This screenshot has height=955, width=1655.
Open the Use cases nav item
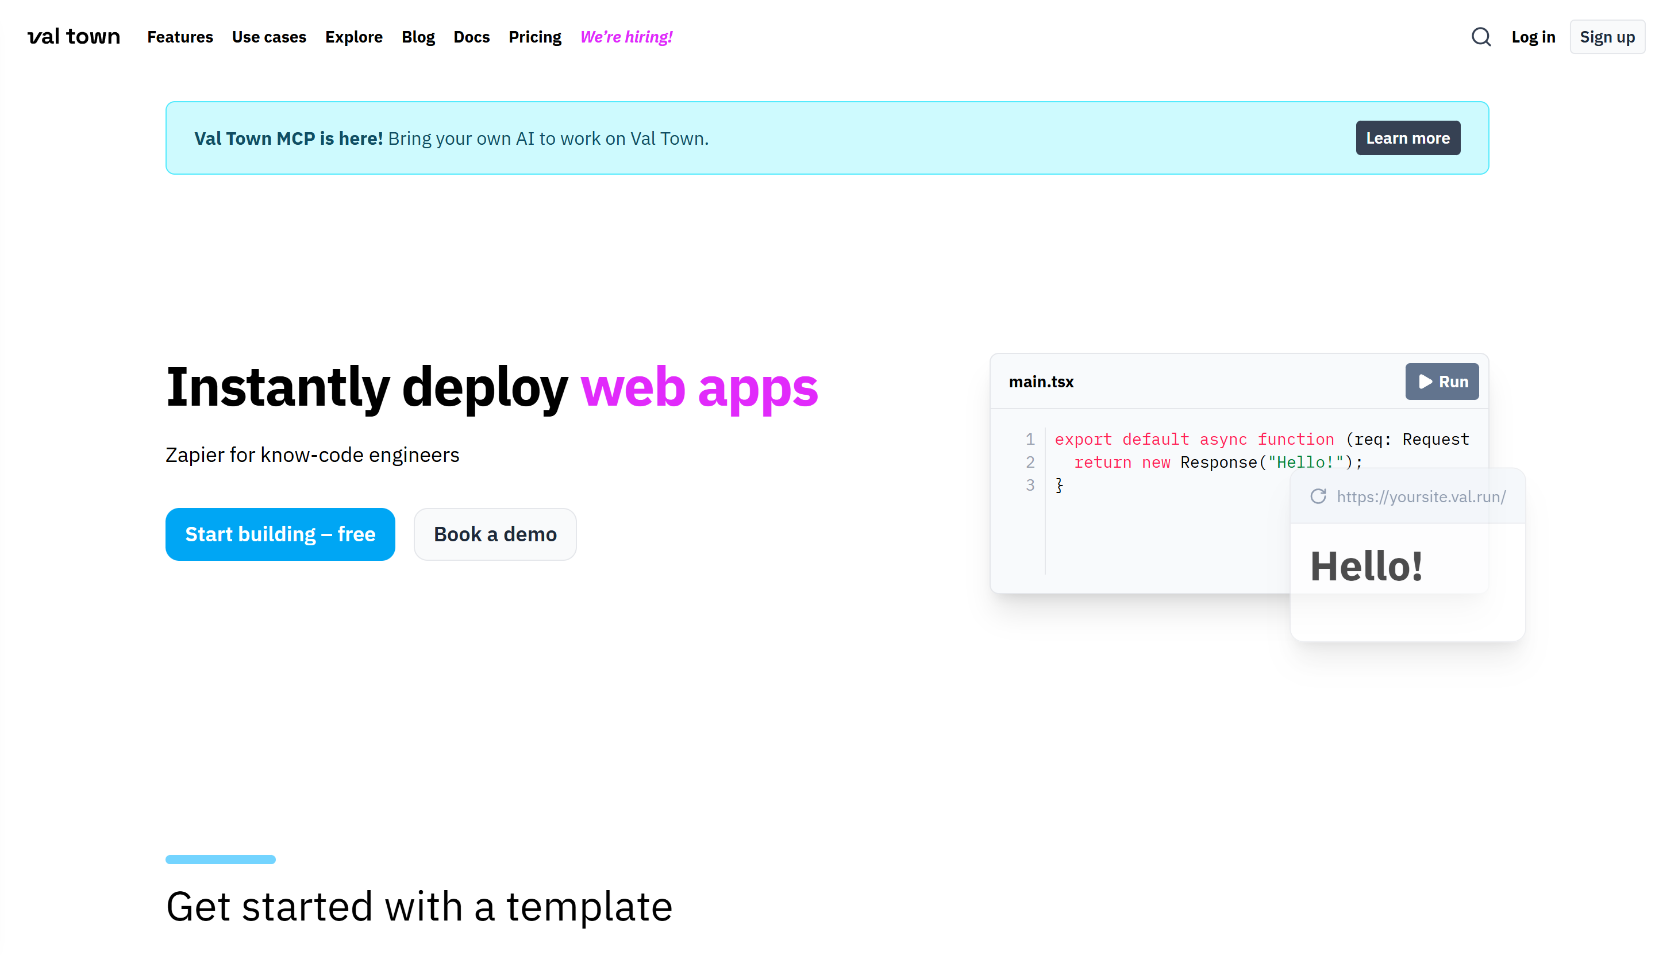[269, 37]
